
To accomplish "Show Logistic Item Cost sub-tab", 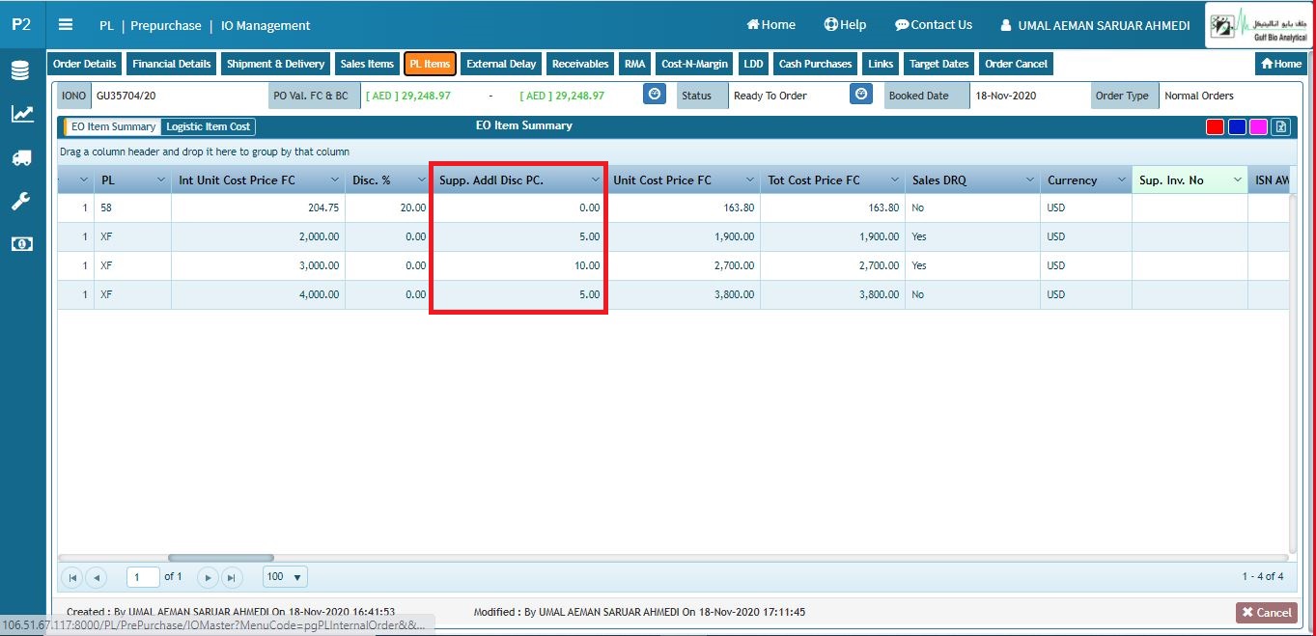I will pyautogui.click(x=208, y=126).
